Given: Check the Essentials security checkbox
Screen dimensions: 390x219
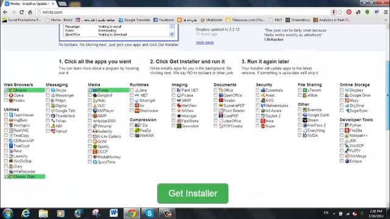Looking at the screenshot, I should [x=258, y=90].
